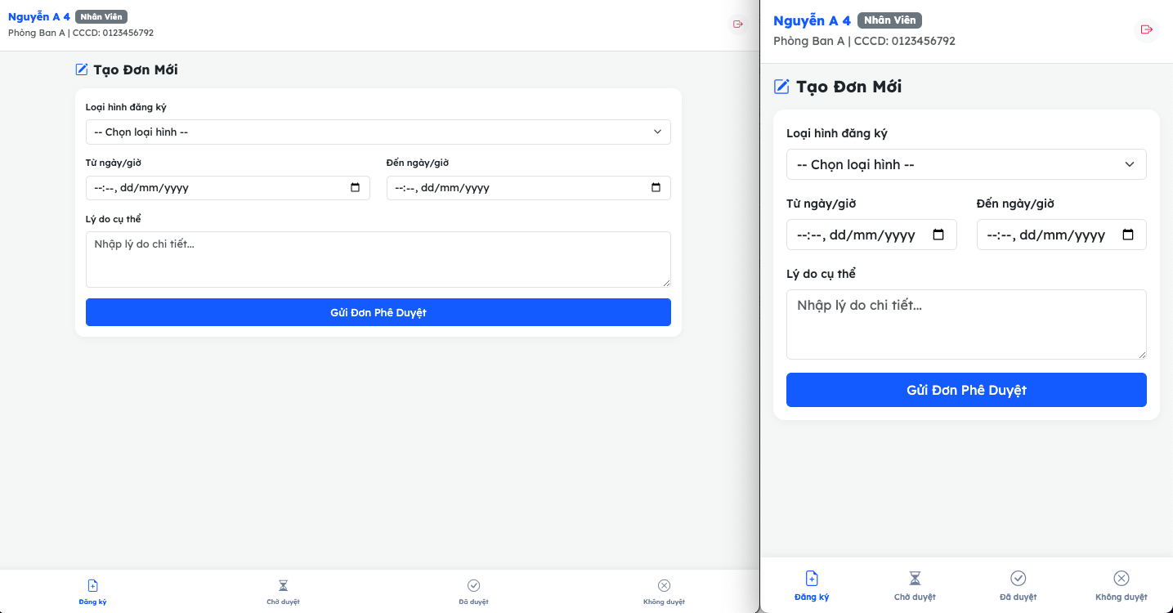The image size is (1173, 613).
Task: Switch to Chờ duyệt tab label, right view
Action: click(x=915, y=597)
